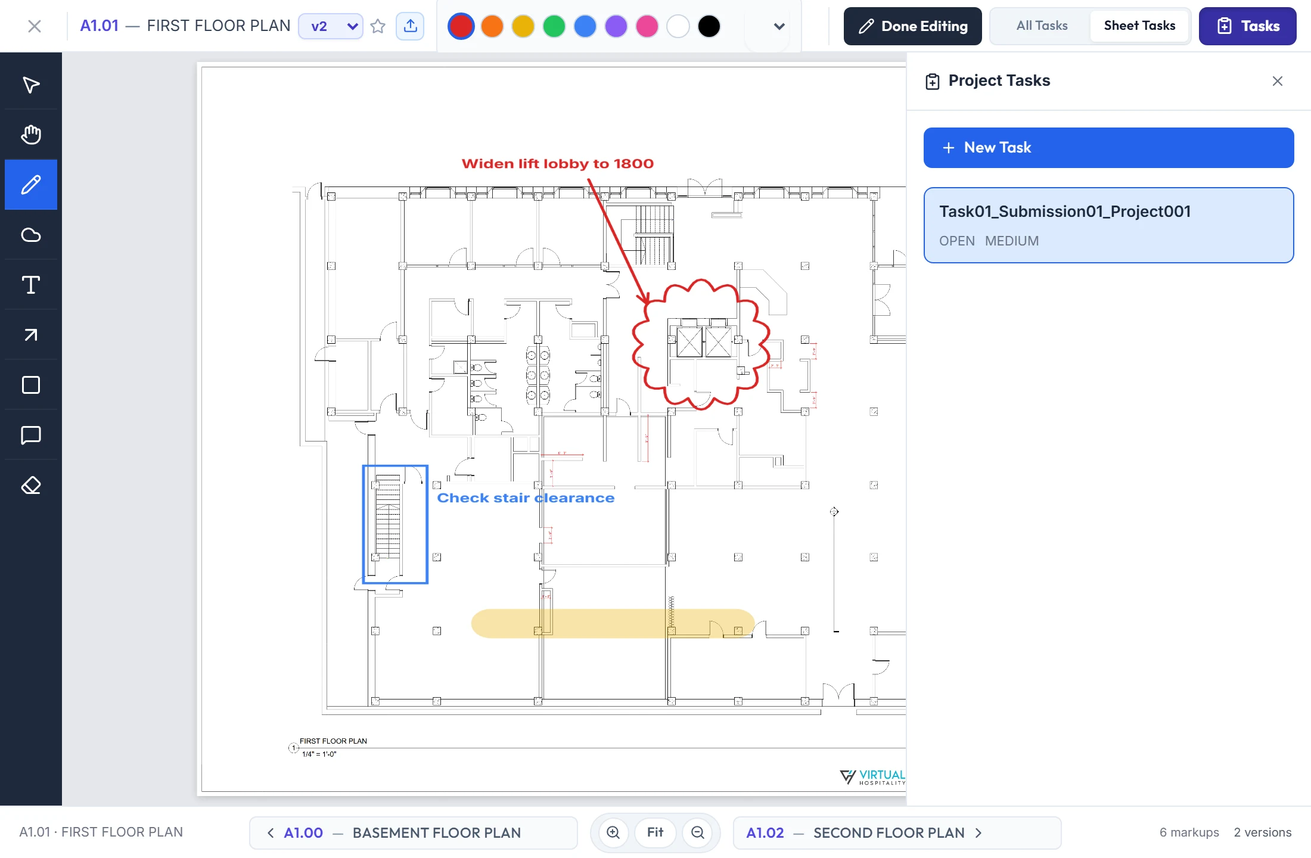
Task: Select the cloud markup tool
Action: pyautogui.click(x=31, y=235)
